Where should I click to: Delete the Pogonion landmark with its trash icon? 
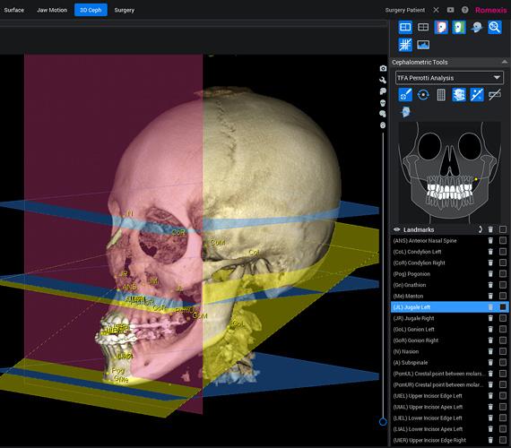[490, 273]
